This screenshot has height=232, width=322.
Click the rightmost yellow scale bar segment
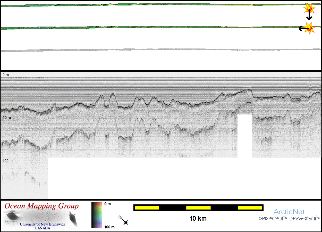tap(250, 208)
